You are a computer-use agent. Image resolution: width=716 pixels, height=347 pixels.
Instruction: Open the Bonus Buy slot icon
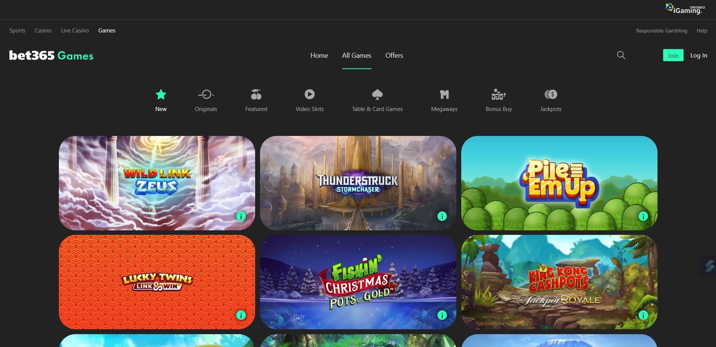pyautogui.click(x=499, y=94)
